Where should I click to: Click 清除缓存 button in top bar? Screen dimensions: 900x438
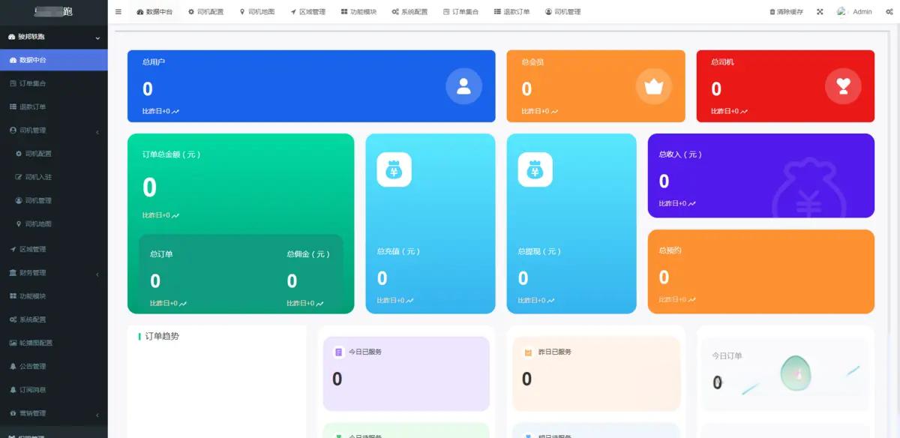click(x=786, y=12)
